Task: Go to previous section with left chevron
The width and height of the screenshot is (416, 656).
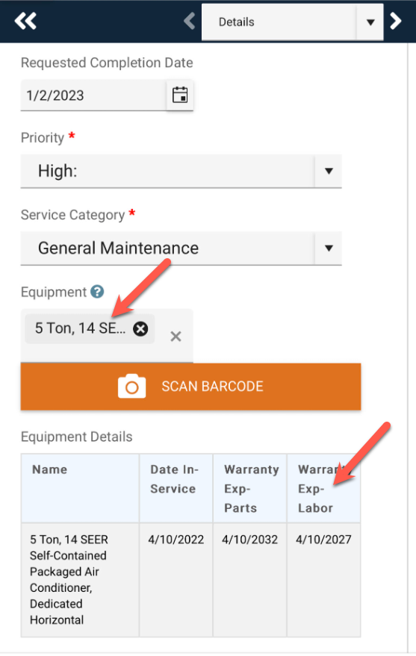Action: 190,21
